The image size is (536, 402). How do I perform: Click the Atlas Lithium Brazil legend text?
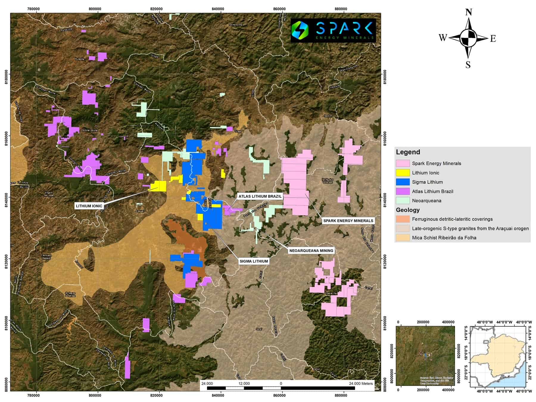pos(433,191)
